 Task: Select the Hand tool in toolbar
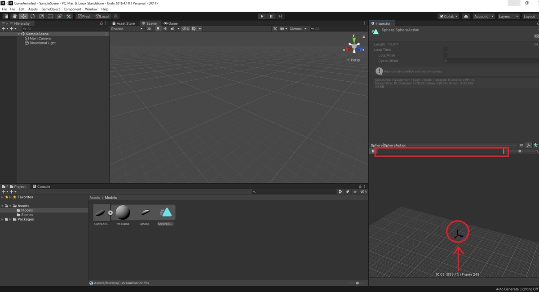pos(14,16)
